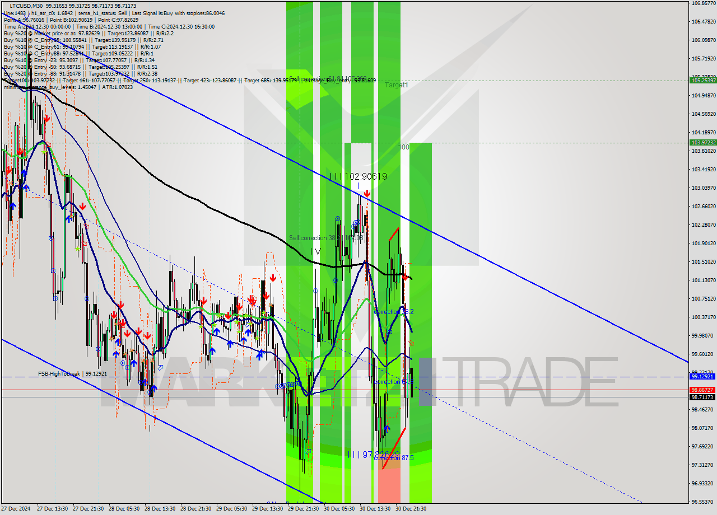Screen dimensions: 717x515
Task: Click the '30 Dec 21:30' time axis label
Action: click(411, 509)
